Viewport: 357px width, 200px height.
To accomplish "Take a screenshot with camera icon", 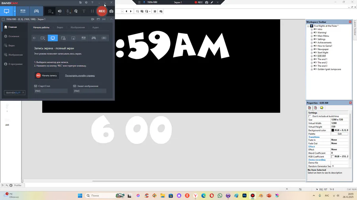I will point(111,11).
